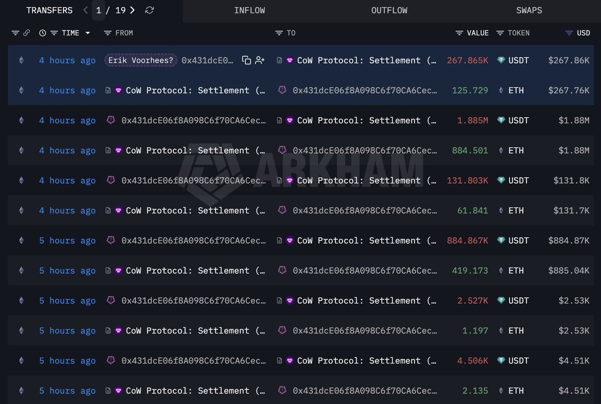Switch to the SWAPS tab
Image resolution: width=601 pixels, height=404 pixels.
[x=529, y=10]
